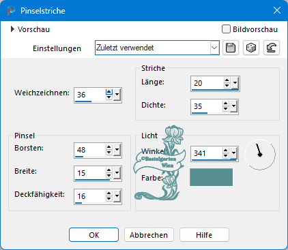Reset settings to default with arrow icon
The width and height of the screenshot is (288, 250).
pyautogui.click(x=272, y=48)
